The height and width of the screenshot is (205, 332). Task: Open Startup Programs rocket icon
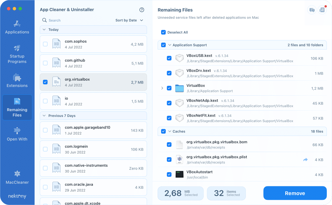(x=17, y=48)
